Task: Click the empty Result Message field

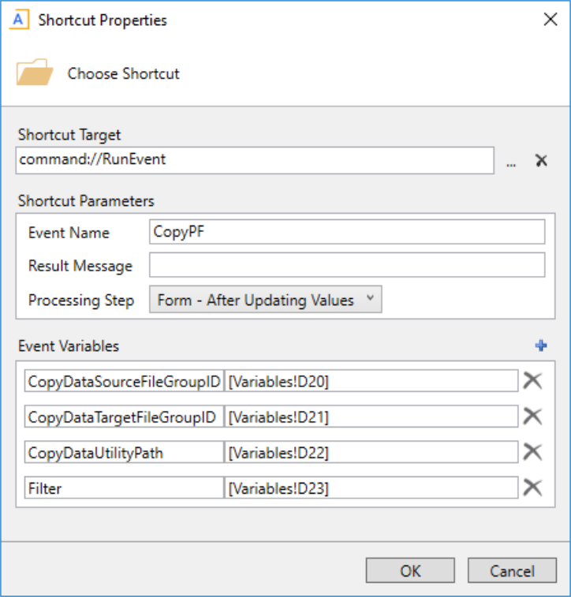Action: coord(347,266)
